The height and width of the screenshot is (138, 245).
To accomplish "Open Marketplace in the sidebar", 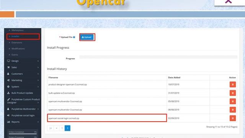I will 17,30.
